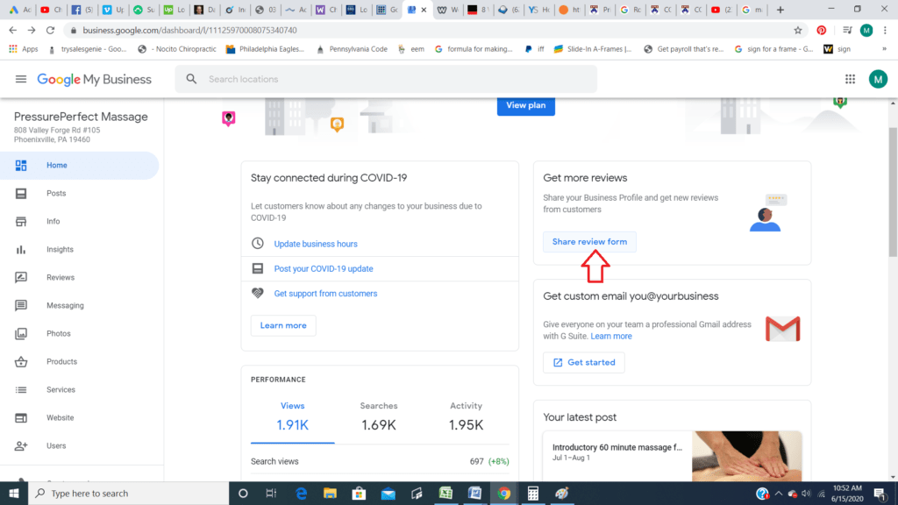Open a new browser tab
Image resolution: width=898 pixels, height=505 pixels.
coord(780,10)
